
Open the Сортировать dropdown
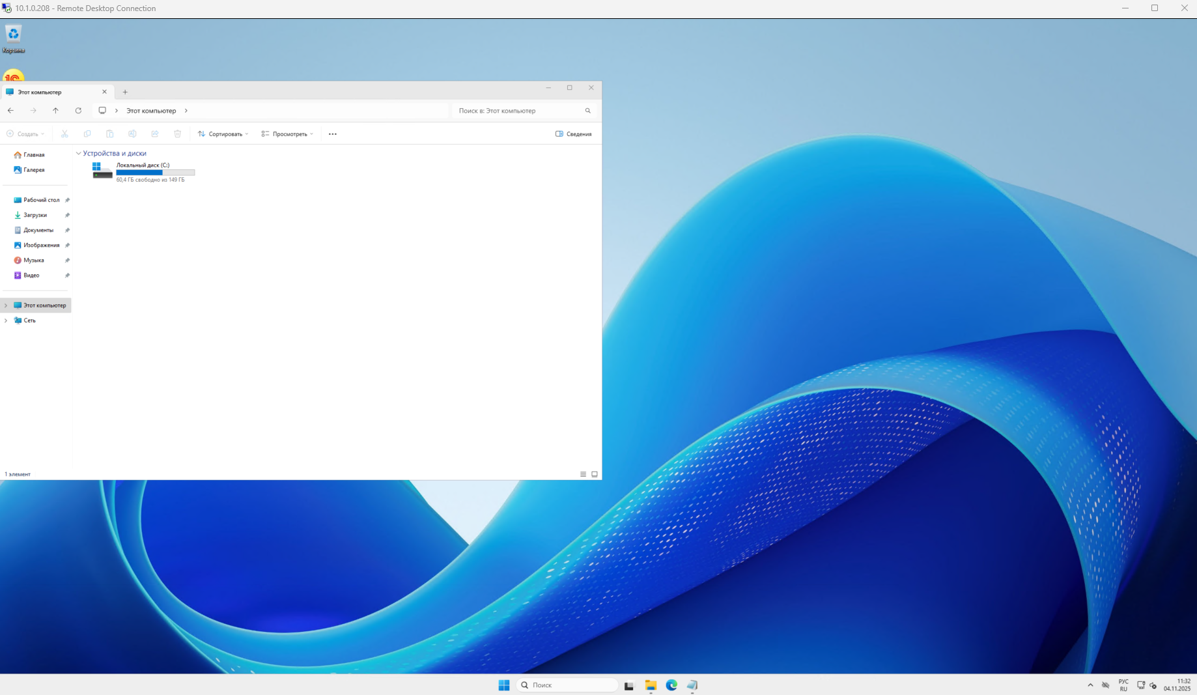click(x=223, y=134)
